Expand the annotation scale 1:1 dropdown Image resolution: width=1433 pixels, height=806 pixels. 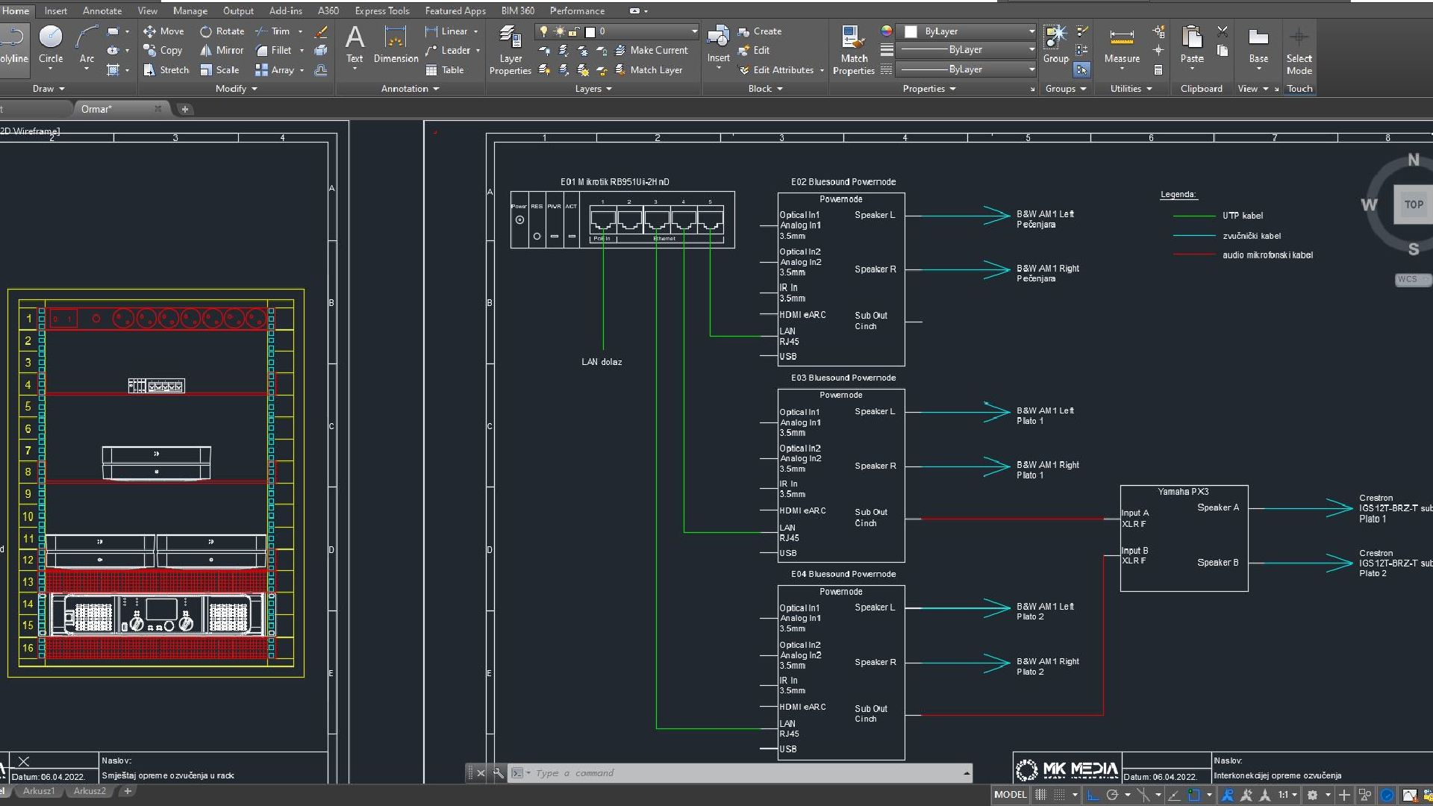[1294, 795]
